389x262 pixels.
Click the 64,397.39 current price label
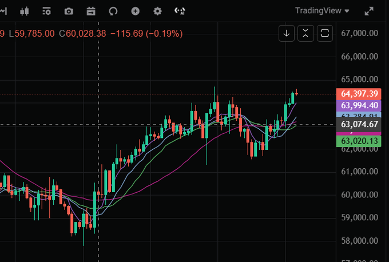coord(359,94)
